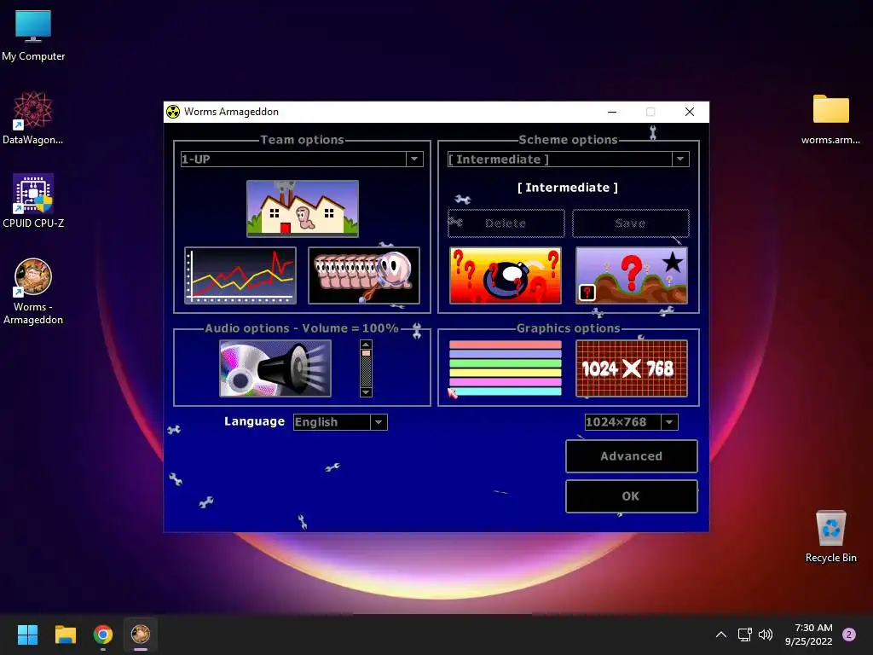Open DataWagon desktop shortcut
The width and height of the screenshot is (873, 655).
pos(33,118)
